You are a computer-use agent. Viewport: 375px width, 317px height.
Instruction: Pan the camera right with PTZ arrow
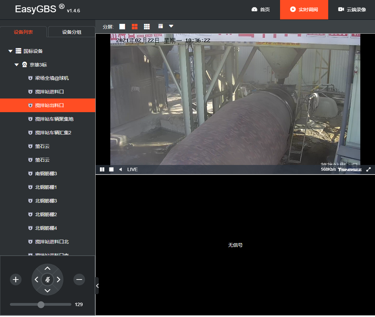point(59,280)
